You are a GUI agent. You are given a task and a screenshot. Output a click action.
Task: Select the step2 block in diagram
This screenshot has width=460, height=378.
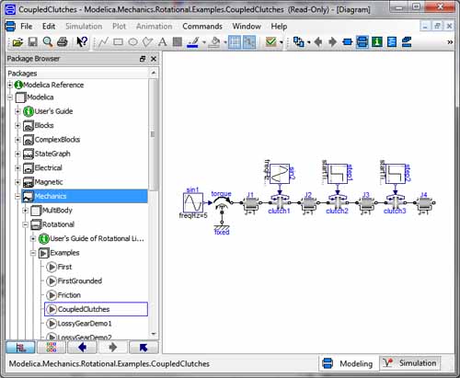coord(396,174)
